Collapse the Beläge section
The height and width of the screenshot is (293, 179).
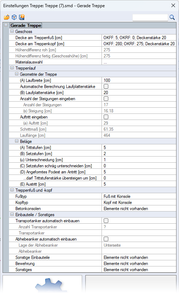click(x=17, y=141)
